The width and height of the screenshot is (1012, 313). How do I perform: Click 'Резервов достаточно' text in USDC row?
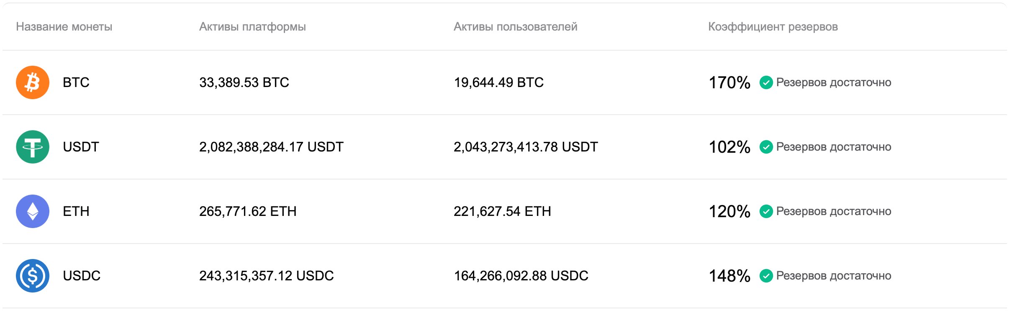[x=833, y=276]
